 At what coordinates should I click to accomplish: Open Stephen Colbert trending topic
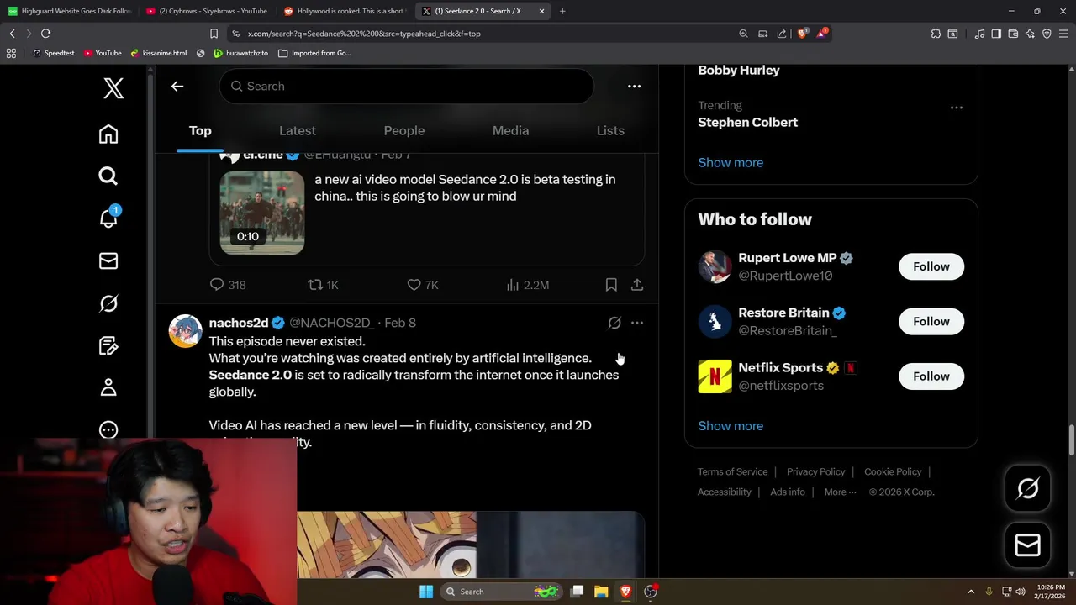point(747,123)
